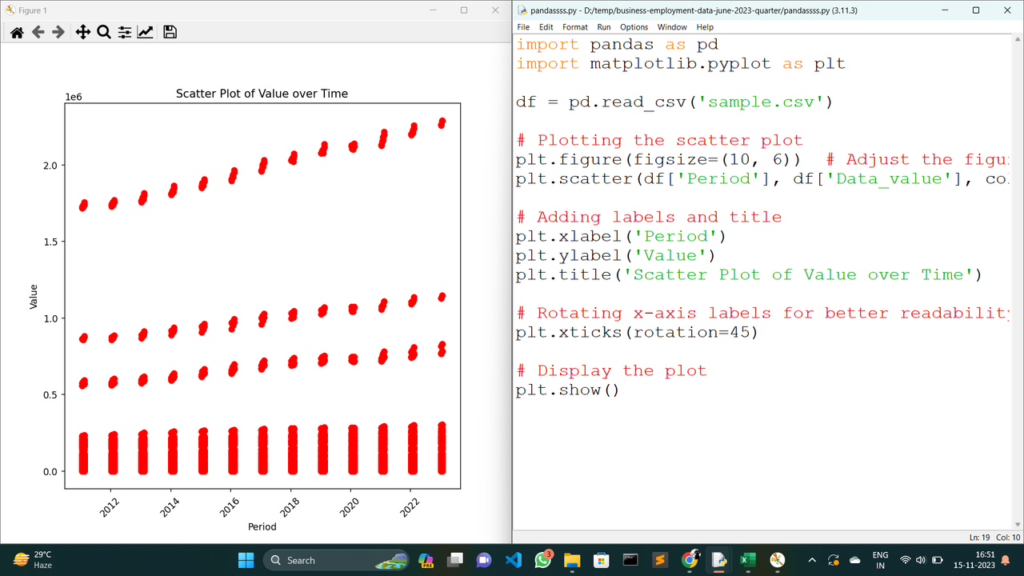Open the clock showing 16:51 15-11-2023
1024x576 pixels.
tap(974, 560)
